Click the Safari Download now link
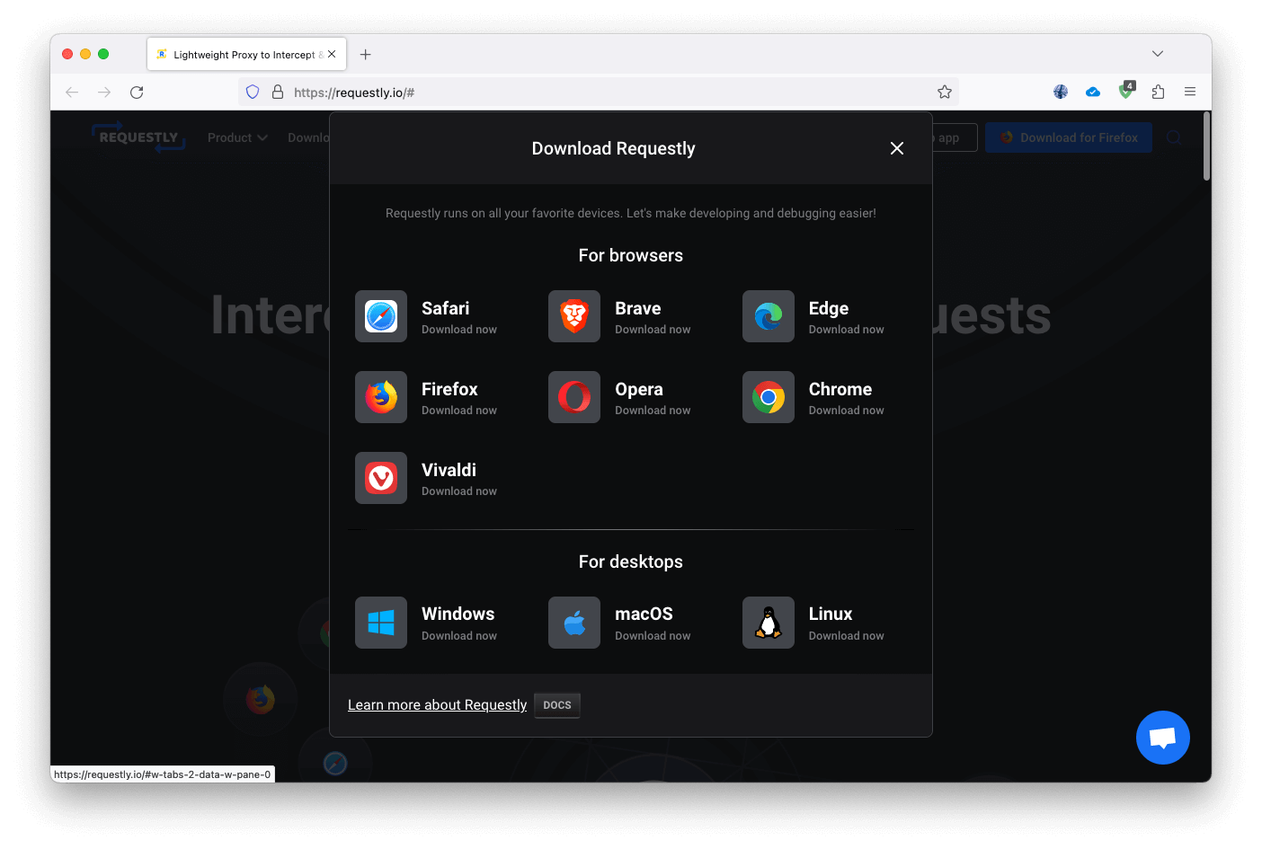 tap(459, 330)
